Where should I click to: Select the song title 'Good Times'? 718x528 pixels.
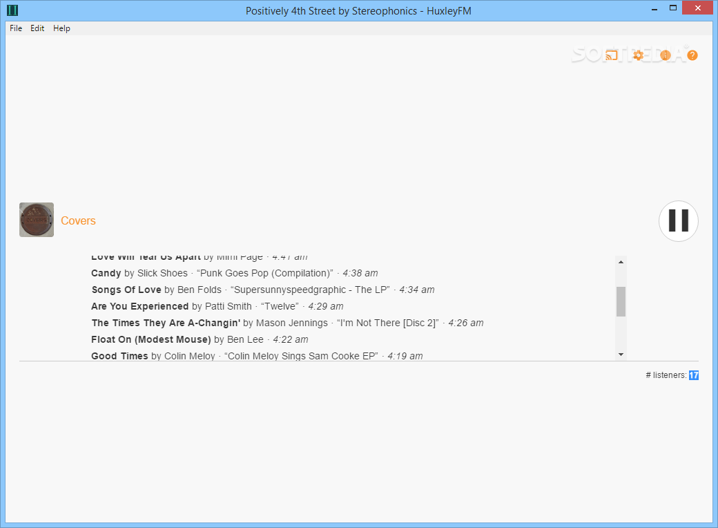coord(119,356)
